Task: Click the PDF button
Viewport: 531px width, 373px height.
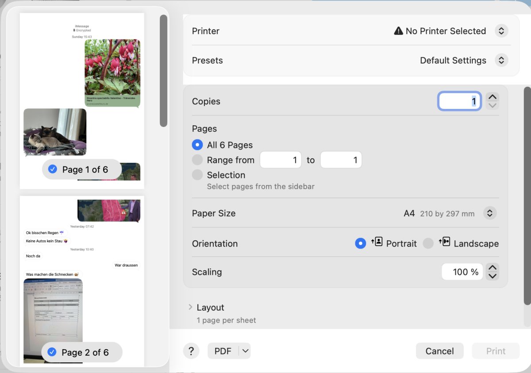Action: (x=223, y=351)
